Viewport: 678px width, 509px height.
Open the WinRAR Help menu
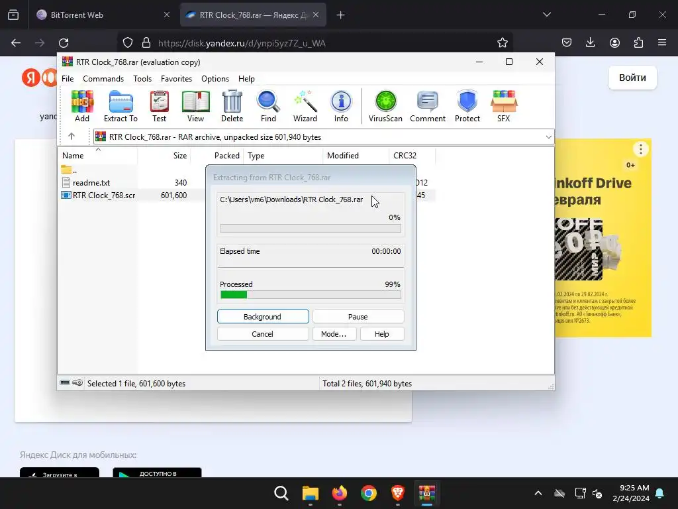246,79
